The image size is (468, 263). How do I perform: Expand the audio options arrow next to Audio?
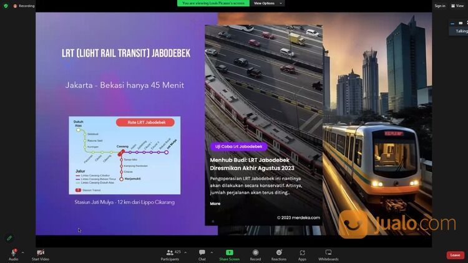tap(22, 252)
